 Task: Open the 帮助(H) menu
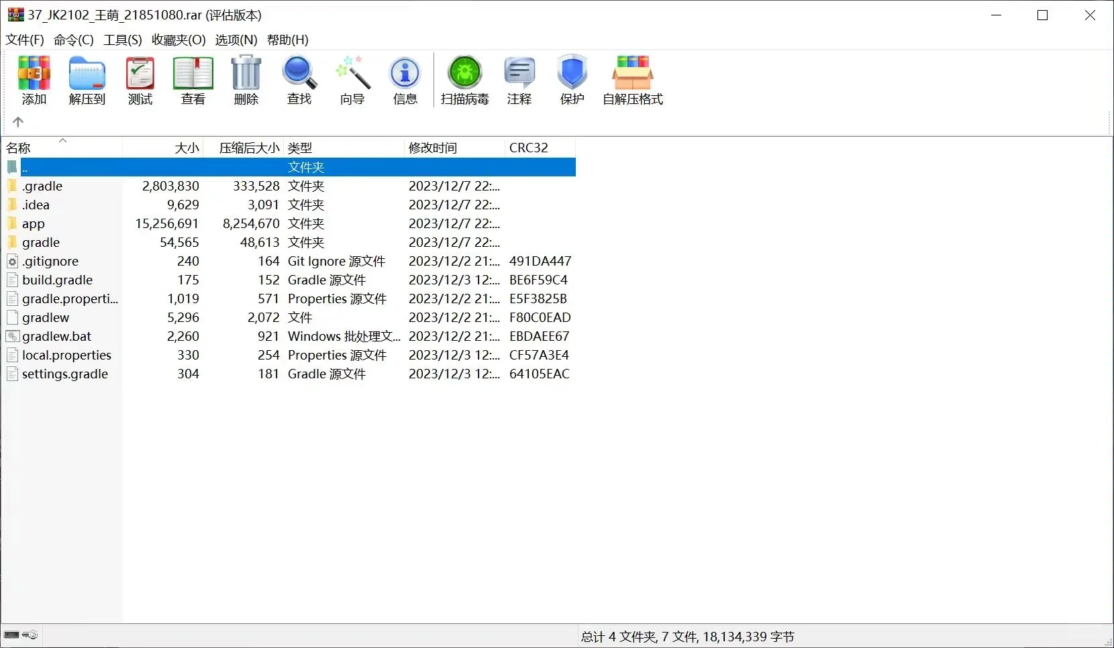[287, 40]
